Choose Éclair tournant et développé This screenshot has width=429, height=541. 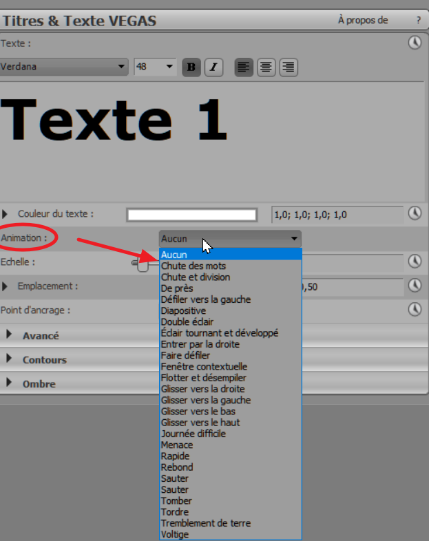(x=231, y=333)
